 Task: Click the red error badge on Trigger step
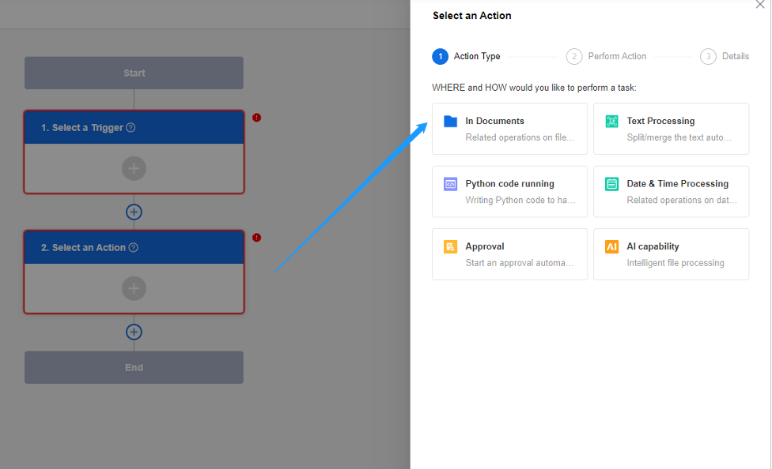pyautogui.click(x=256, y=118)
